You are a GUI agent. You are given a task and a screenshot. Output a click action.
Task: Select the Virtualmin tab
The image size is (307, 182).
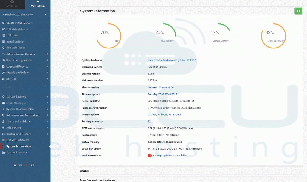38,4
